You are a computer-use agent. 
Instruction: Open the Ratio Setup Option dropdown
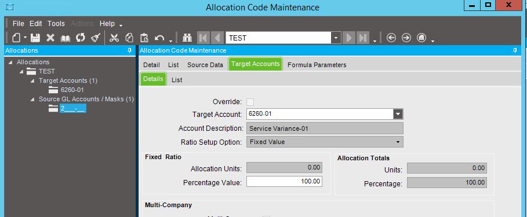click(x=398, y=142)
